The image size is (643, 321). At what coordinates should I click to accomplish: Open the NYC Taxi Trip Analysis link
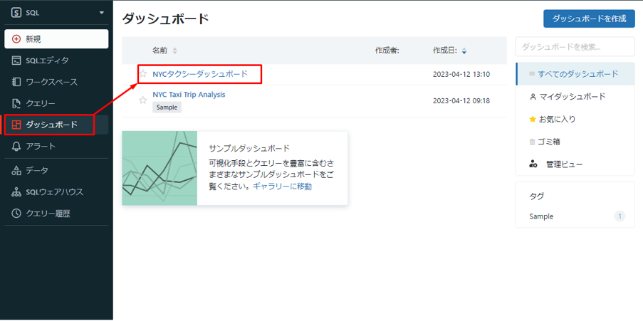click(189, 94)
